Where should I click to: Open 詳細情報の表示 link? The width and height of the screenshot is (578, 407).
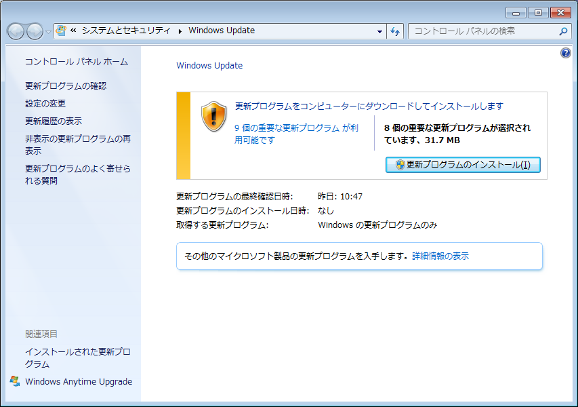[440, 256]
